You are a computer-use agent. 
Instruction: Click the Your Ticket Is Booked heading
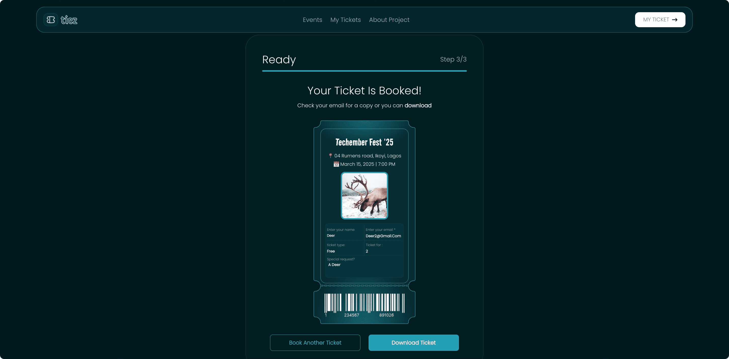coord(364,91)
